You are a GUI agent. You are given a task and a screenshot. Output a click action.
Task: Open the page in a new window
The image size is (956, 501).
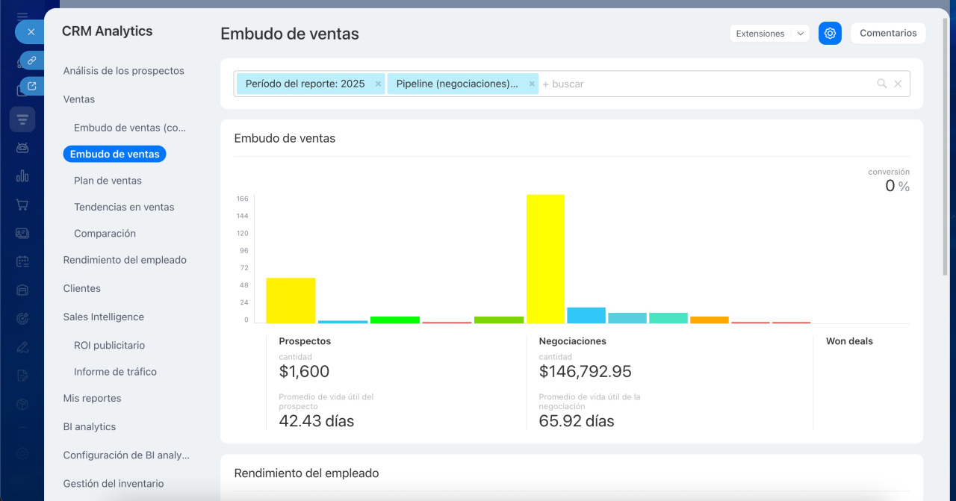pyautogui.click(x=31, y=86)
